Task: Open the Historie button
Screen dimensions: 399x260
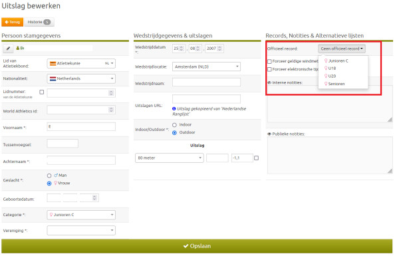Action: tap(39, 22)
